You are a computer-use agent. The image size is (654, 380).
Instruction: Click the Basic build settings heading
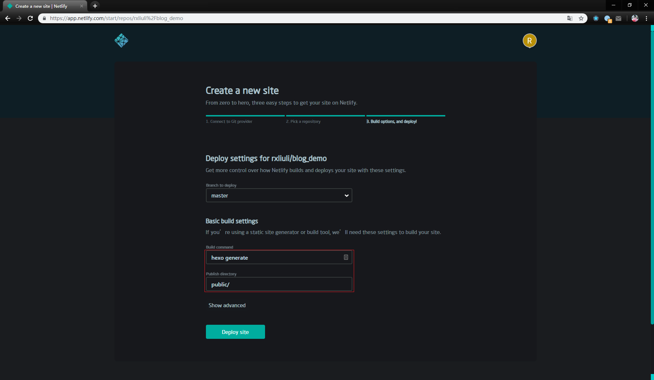tap(232, 221)
